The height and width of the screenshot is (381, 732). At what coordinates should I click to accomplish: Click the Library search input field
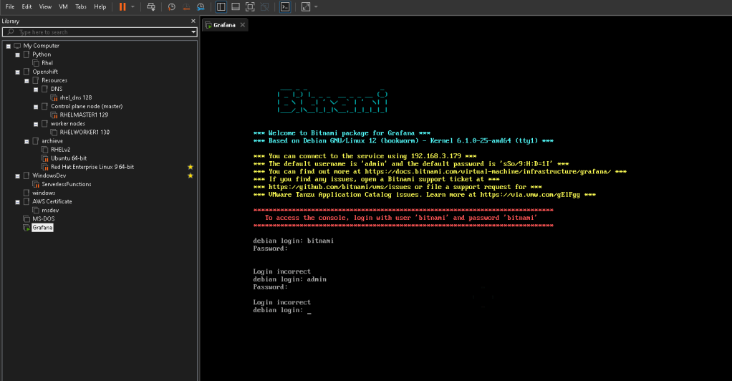(100, 32)
